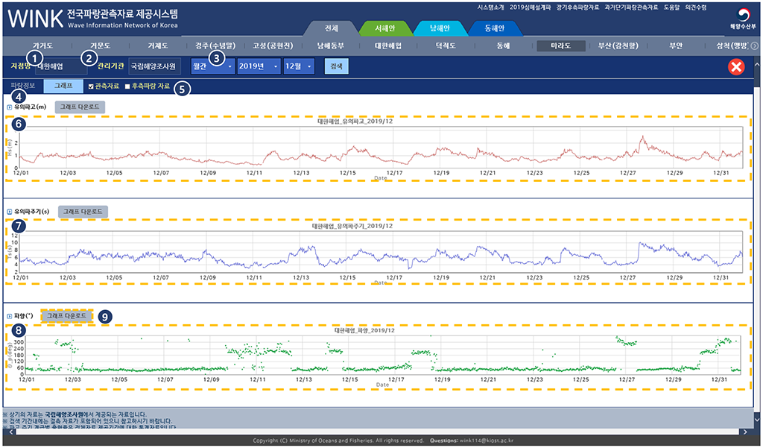Viewport: 763px width, 448px height.
Task: Open the 의견수렴 feedback link
Action: (696, 7)
